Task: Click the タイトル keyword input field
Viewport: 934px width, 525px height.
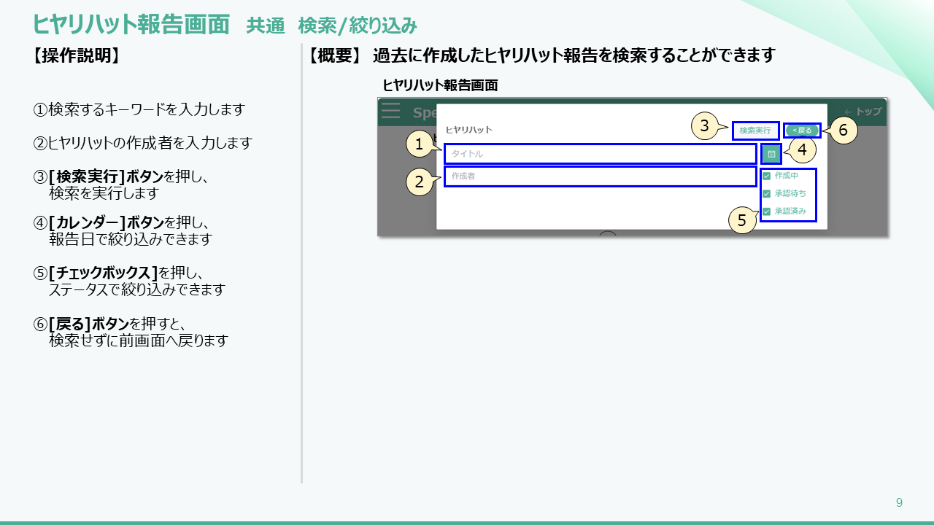Action: [598, 154]
